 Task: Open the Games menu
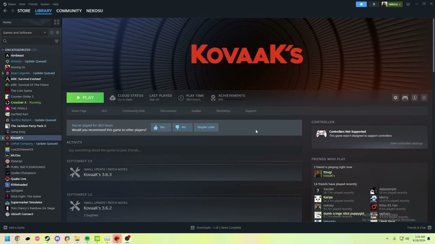point(45,4)
